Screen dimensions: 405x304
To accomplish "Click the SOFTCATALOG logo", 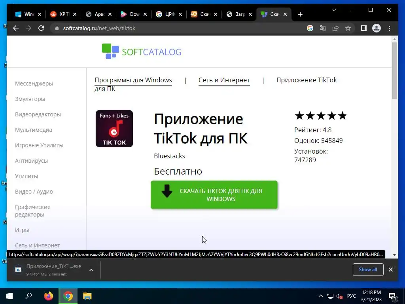I will [142, 51].
